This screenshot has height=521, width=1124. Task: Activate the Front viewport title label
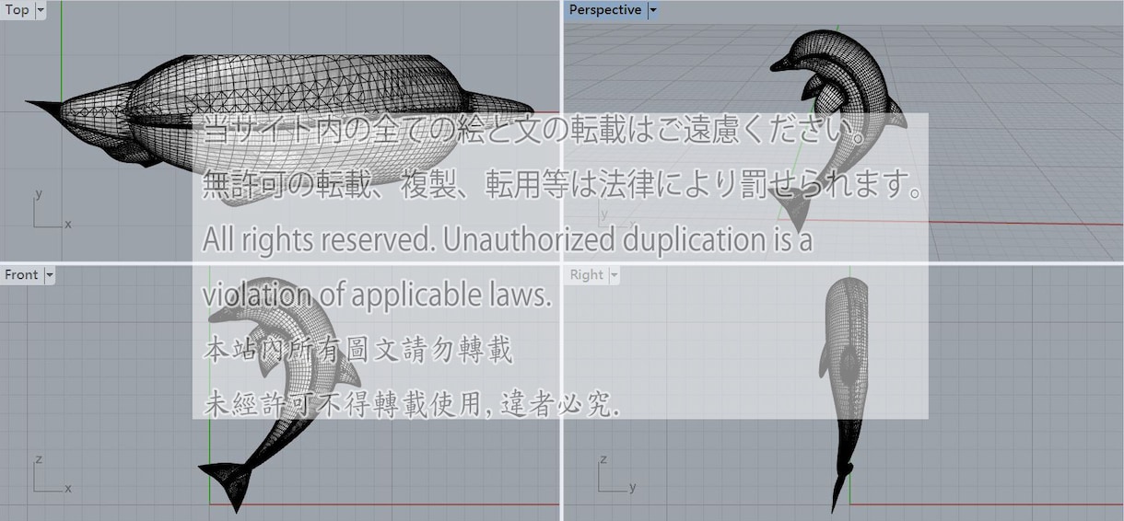point(21,274)
